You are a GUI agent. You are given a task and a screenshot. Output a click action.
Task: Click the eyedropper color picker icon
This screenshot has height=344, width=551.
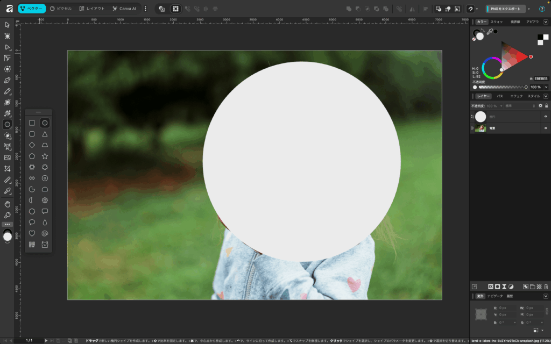tap(489, 32)
